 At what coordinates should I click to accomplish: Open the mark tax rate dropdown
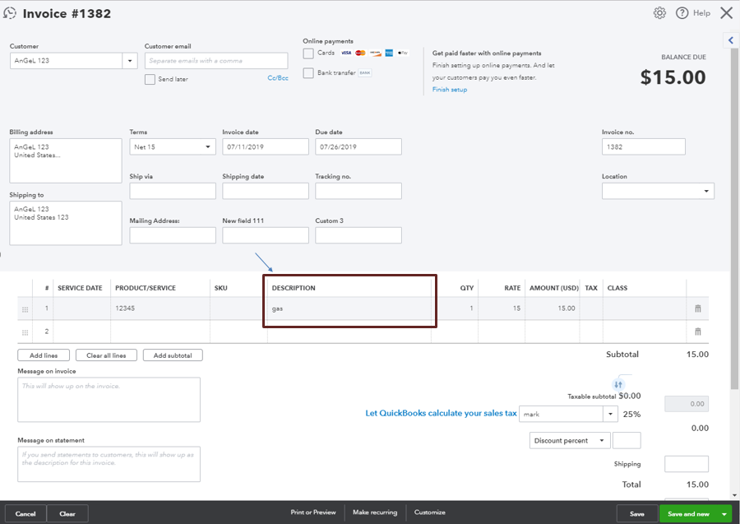(610, 414)
